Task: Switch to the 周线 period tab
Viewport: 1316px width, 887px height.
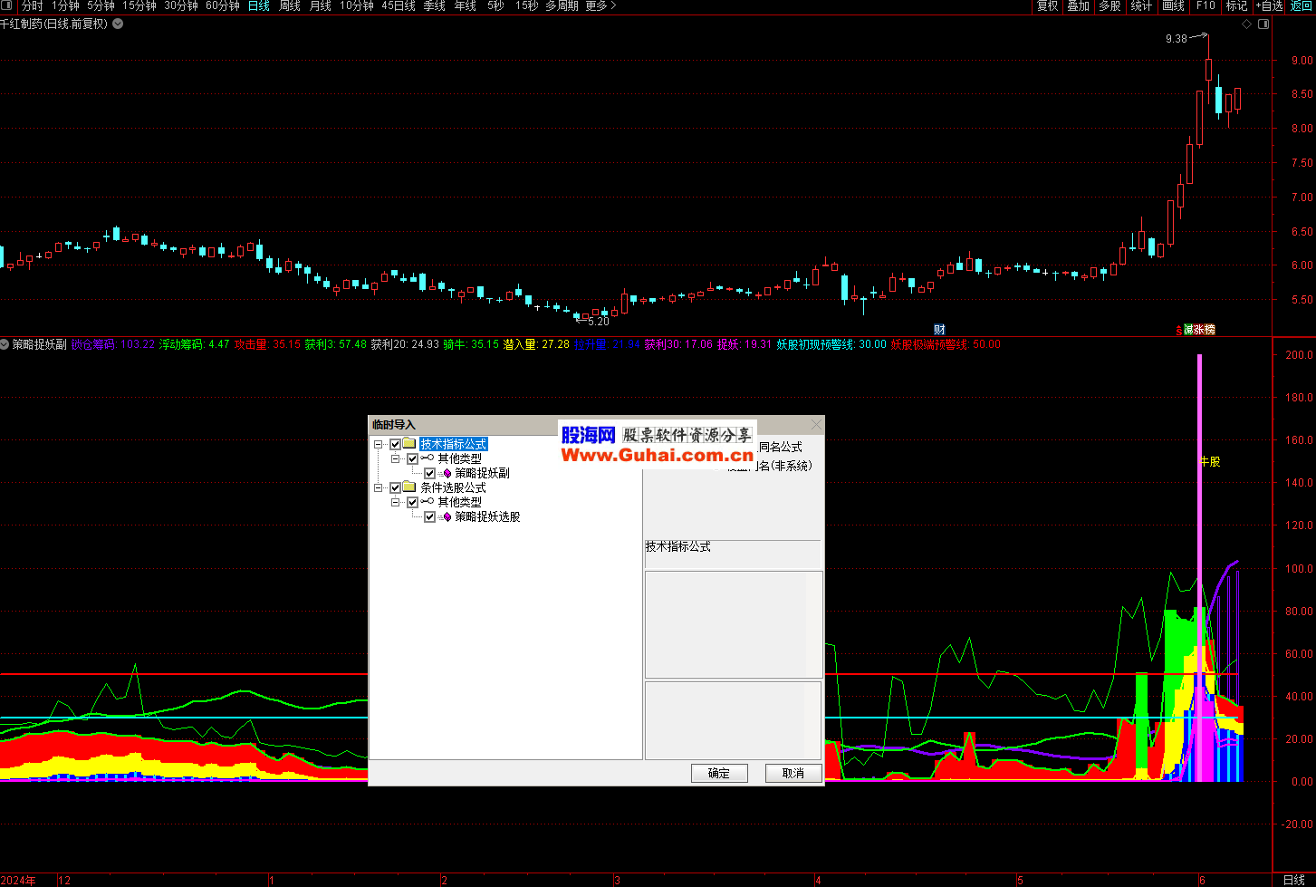Action: (290, 5)
